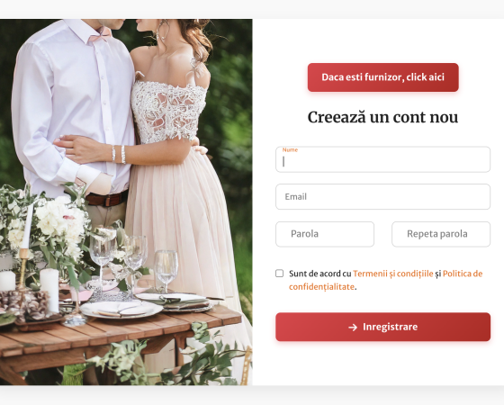
Task: Click into the Email field
Action: pyautogui.click(x=382, y=197)
